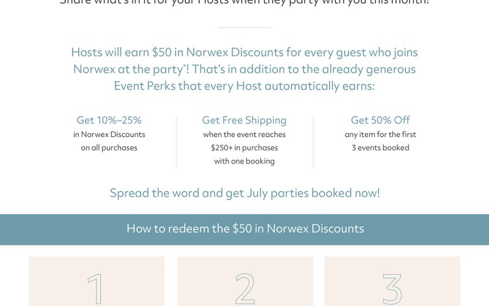Click the large number 3 step card
Viewport: 489px width, 306px height.
tap(392, 283)
